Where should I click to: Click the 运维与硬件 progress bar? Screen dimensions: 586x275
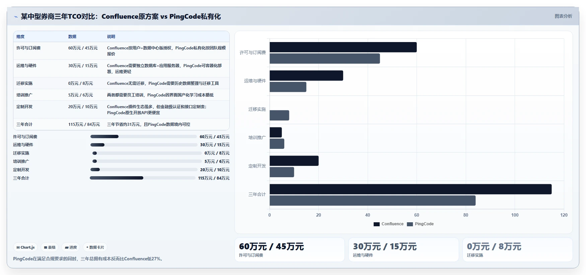click(x=144, y=145)
